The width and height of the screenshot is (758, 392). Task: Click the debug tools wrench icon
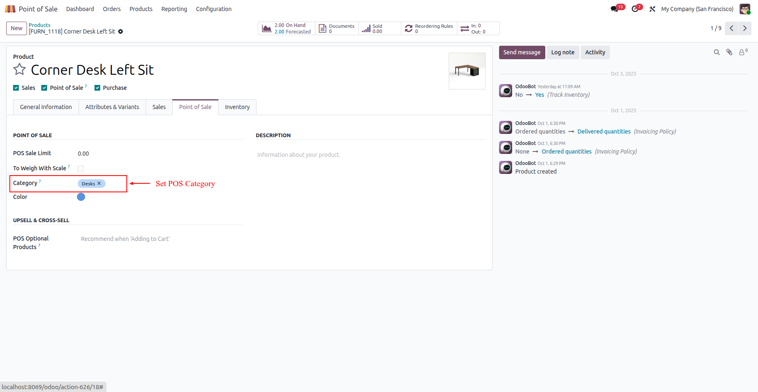(x=652, y=9)
